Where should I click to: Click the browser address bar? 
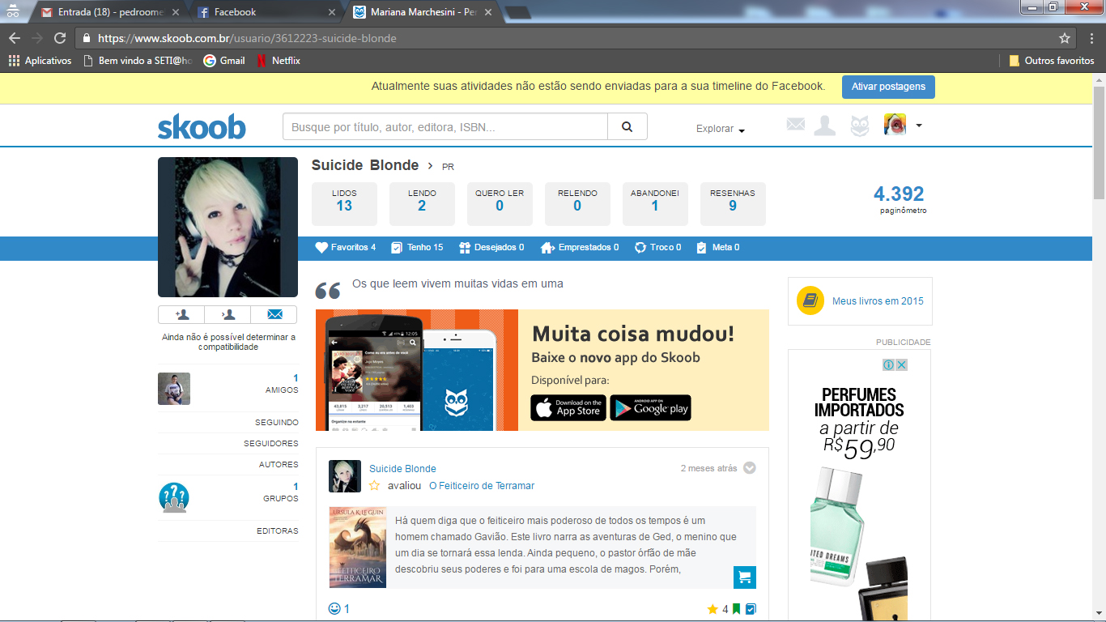[567, 38]
